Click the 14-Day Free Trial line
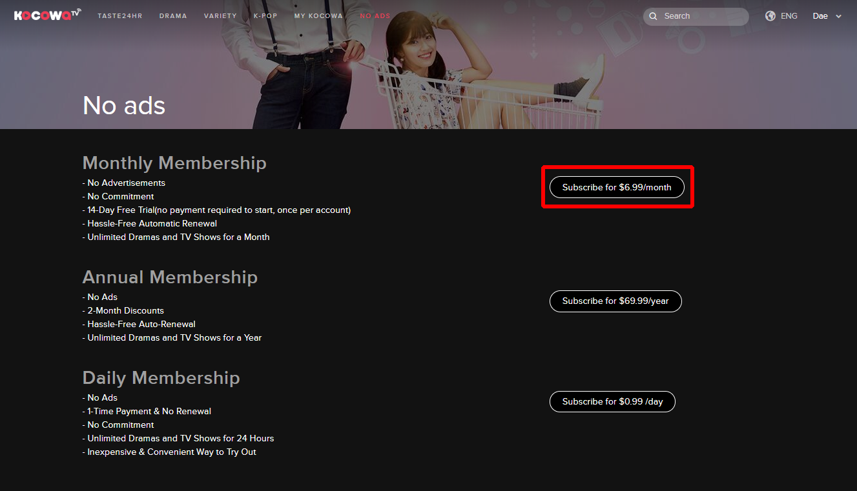857x491 pixels. (216, 210)
